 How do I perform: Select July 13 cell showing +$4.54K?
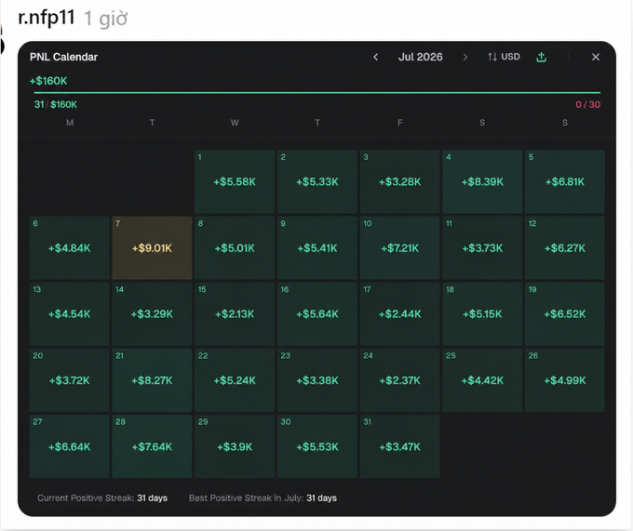pyautogui.click(x=70, y=313)
